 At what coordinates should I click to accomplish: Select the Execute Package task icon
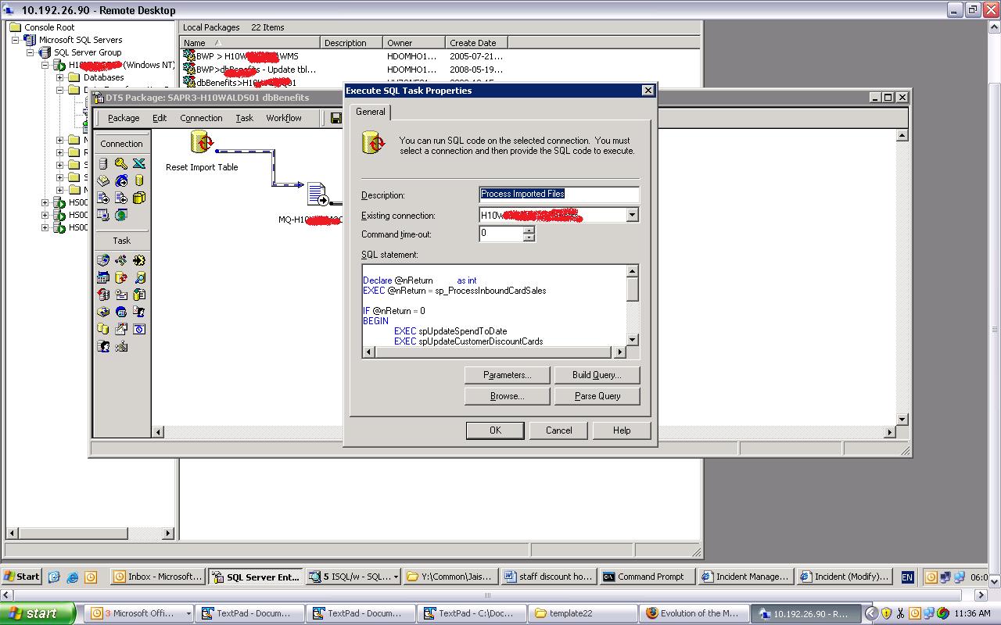coord(103,312)
